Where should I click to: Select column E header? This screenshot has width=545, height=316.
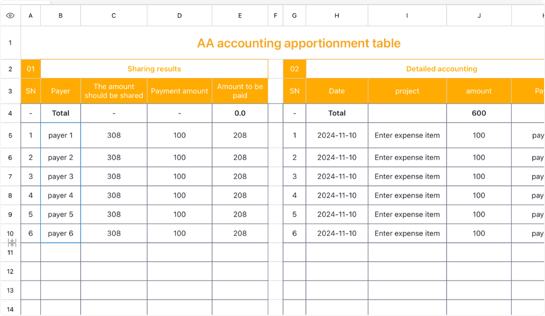240,16
